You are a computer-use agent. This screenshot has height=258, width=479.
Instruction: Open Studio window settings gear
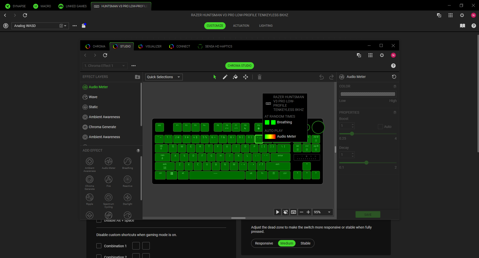pyautogui.click(x=382, y=55)
